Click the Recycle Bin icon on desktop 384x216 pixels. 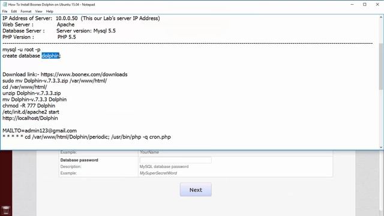tap(5, 211)
